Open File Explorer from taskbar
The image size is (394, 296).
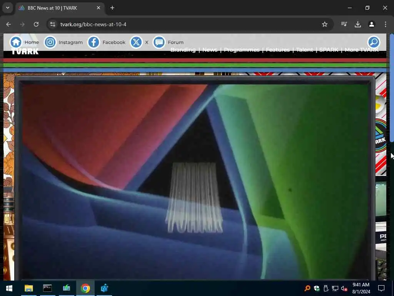click(28, 288)
